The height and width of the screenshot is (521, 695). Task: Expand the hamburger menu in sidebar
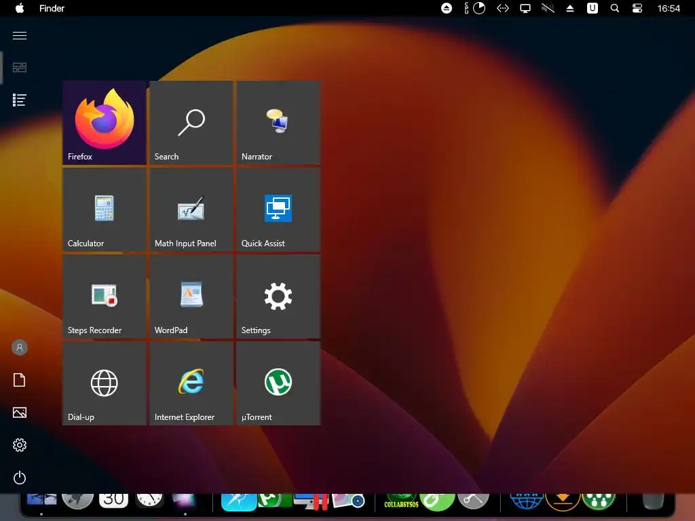(20, 35)
